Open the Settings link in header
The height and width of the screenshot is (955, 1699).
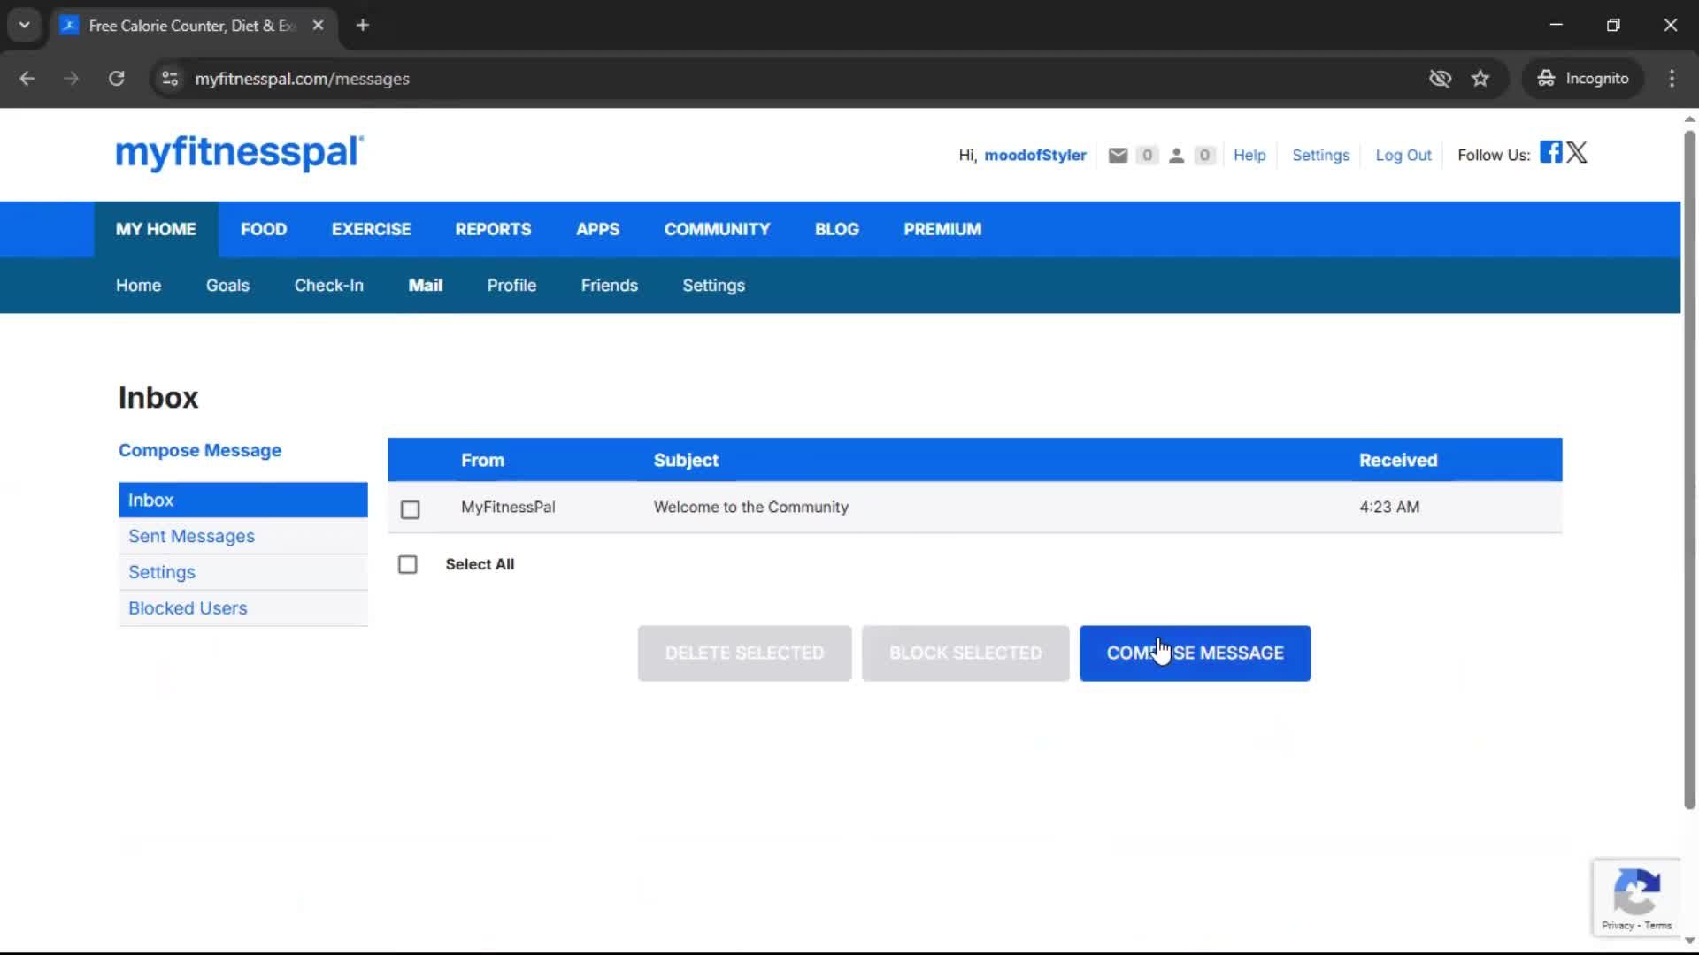click(x=1320, y=156)
